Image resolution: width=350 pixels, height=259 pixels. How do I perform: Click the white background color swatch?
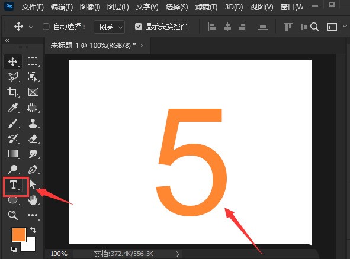(x=30, y=246)
